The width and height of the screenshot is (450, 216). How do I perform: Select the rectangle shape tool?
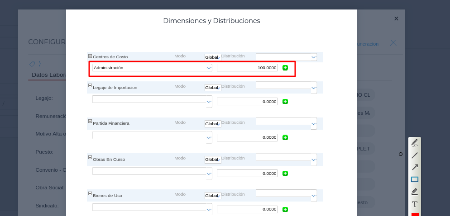tap(414, 179)
